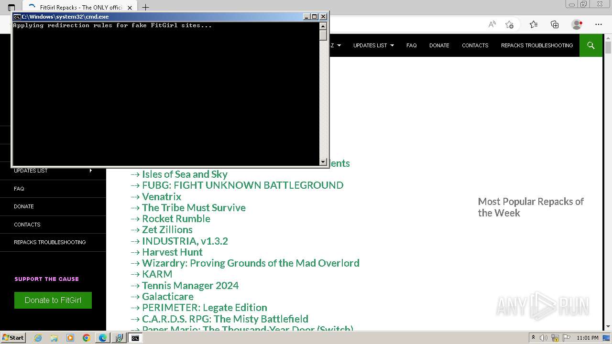The height and width of the screenshot is (344, 612).
Task: Open the tab actions menu icon
Action: (11, 8)
